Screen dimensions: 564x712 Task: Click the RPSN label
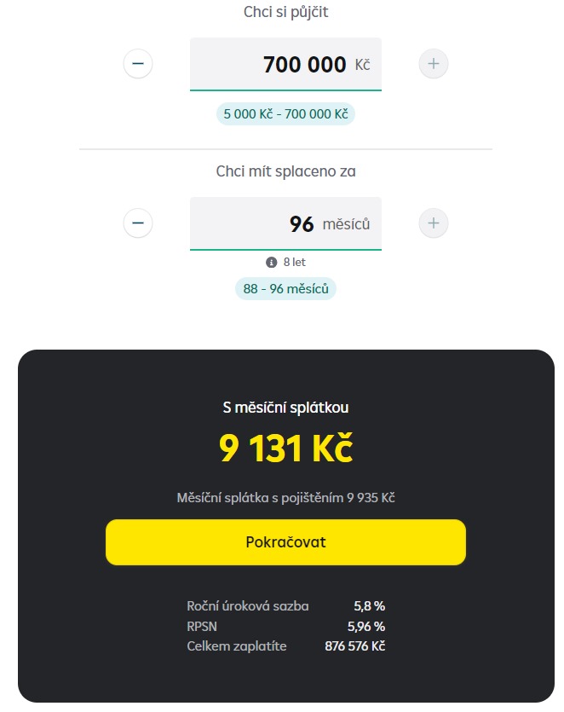(x=203, y=626)
